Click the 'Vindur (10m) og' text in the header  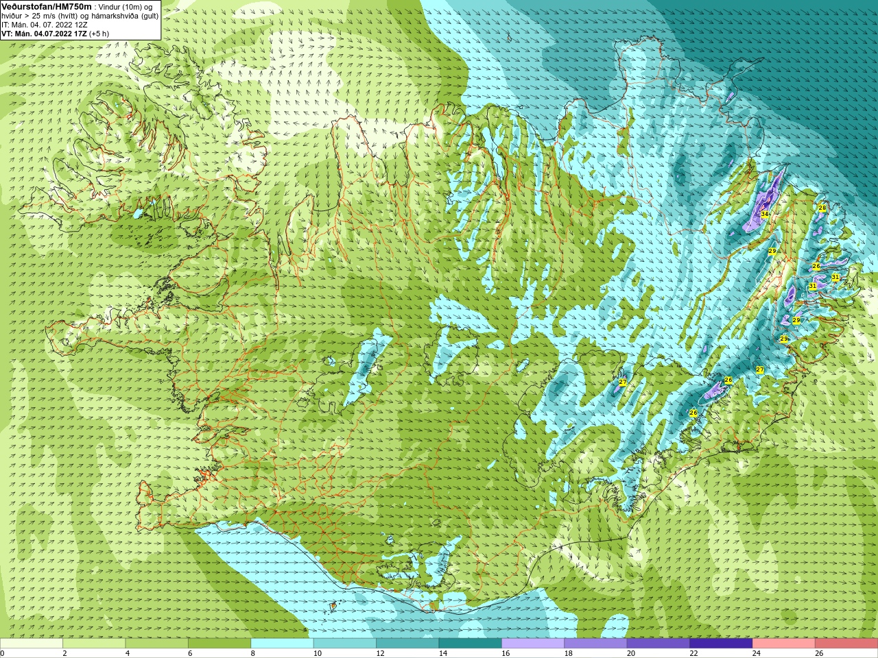coord(126,7)
